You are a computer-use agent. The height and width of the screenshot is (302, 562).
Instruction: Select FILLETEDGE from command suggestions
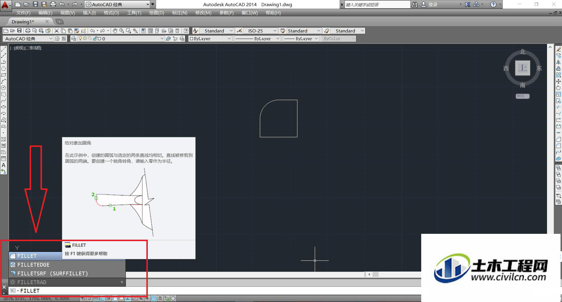pyautogui.click(x=67, y=265)
